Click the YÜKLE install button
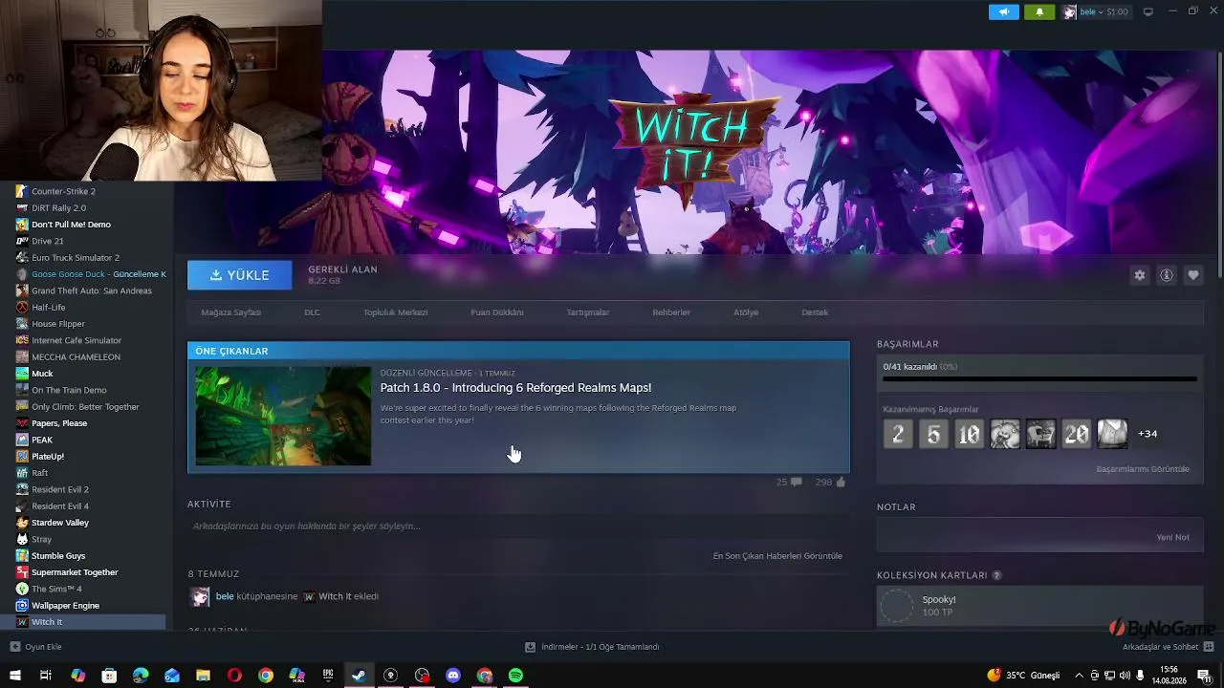 pos(239,275)
